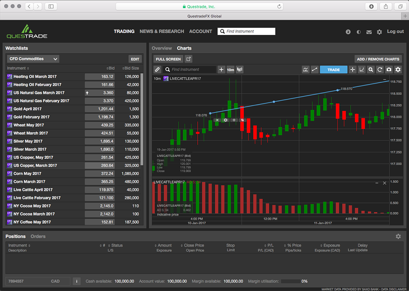This screenshot has height=291, width=409.
Task: Click the duplicate trendline icon
Action: 242,120
